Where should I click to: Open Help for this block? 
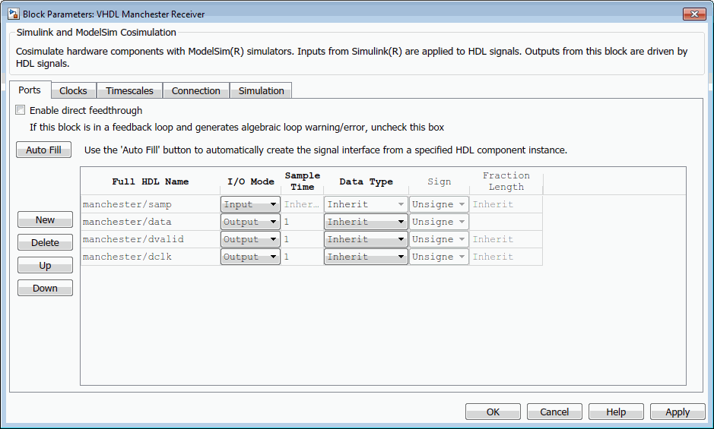click(x=616, y=412)
